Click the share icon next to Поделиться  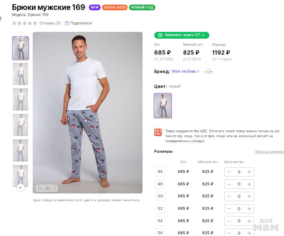coord(66,23)
